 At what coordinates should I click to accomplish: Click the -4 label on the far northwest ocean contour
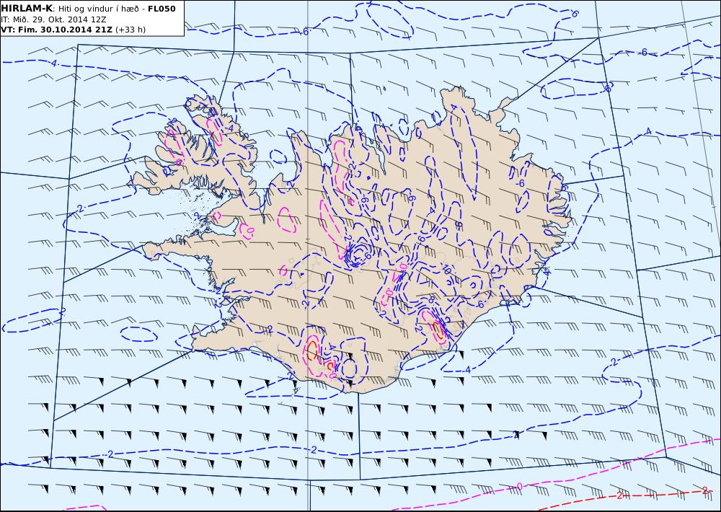tap(53, 63)
